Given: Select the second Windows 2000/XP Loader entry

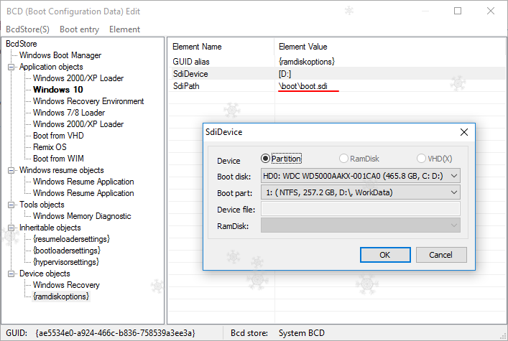Looking at the screenshot, I should tap(78, 124).
